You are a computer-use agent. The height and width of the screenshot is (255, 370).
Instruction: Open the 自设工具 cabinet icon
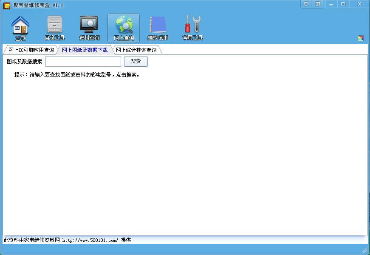coord(55,28)
